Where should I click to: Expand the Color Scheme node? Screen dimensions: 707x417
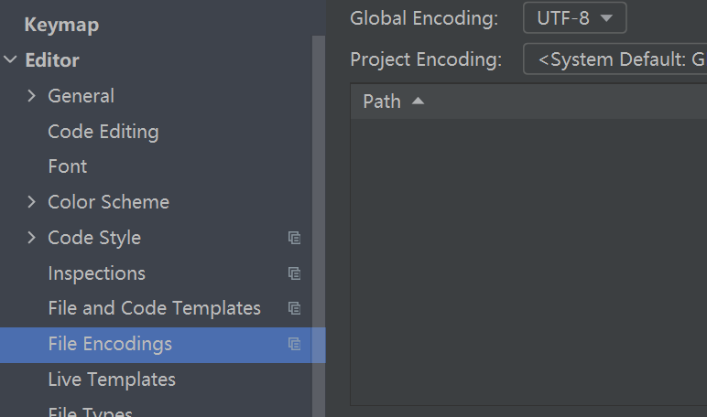pos(32,202)
